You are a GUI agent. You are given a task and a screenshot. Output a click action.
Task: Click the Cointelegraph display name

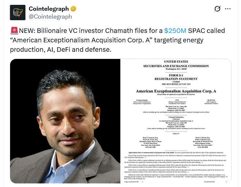[49, 9]
